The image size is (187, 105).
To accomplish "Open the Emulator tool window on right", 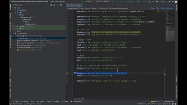I will [176, 78].
